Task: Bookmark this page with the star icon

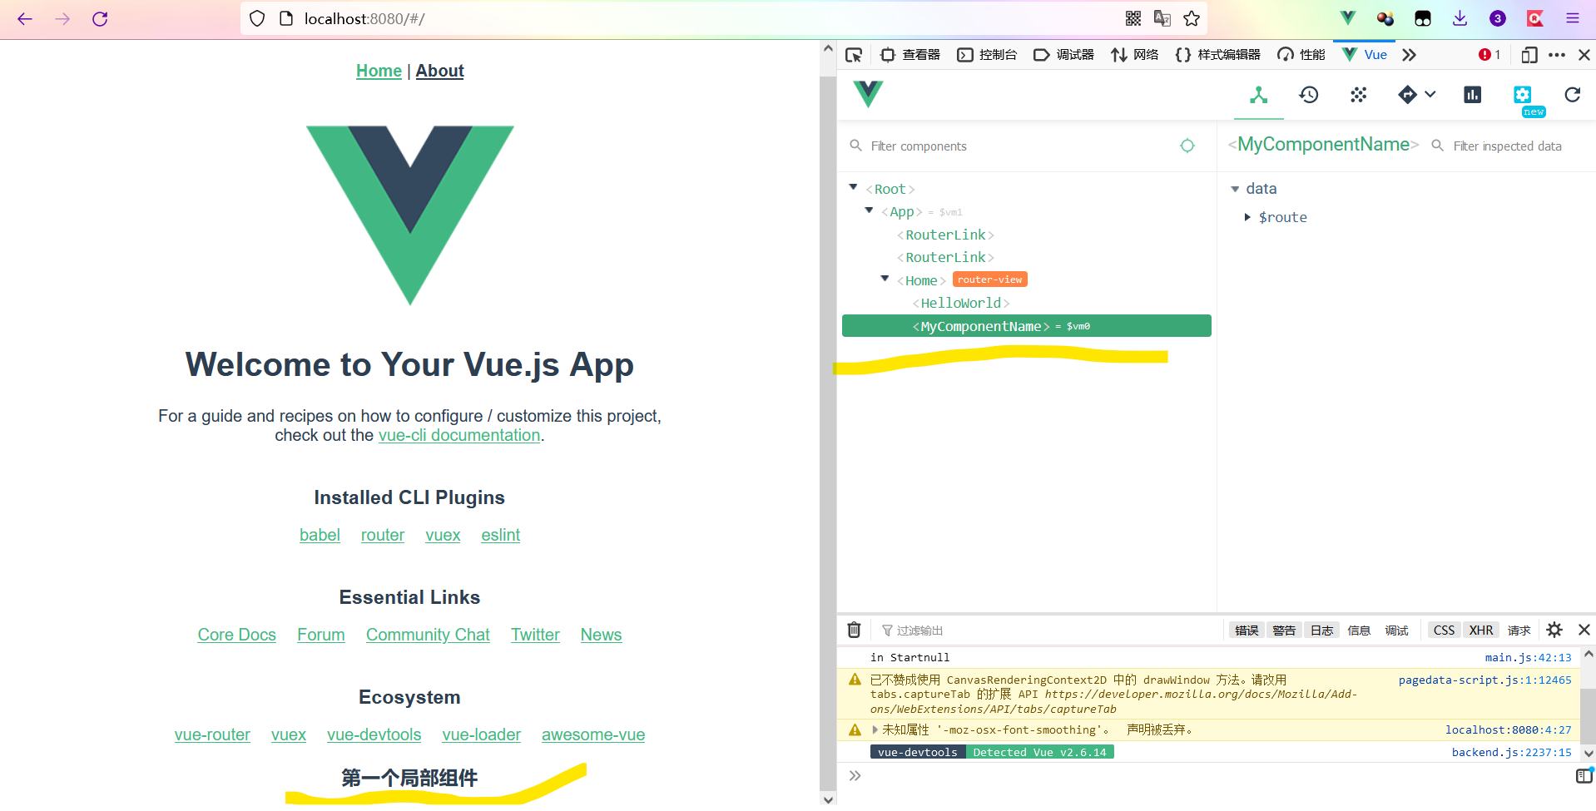Action: (1192, 18)
